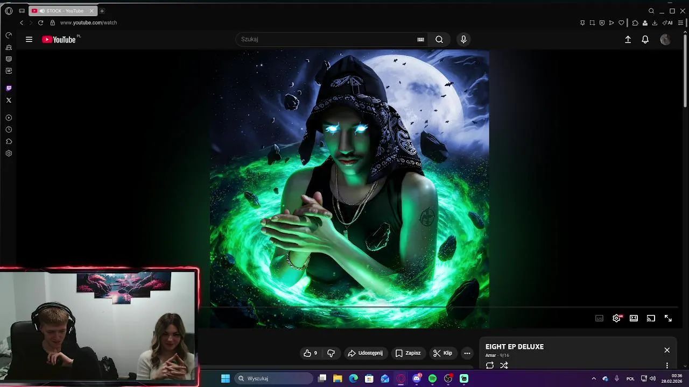Open File Explorer from taskbar
Screen dimensions: 689x387
pyautogui.click(x=338, y=378)
